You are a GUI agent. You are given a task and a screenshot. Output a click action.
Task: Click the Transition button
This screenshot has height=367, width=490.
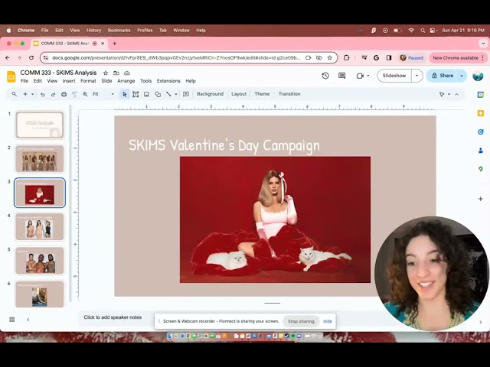click(289, 94)
